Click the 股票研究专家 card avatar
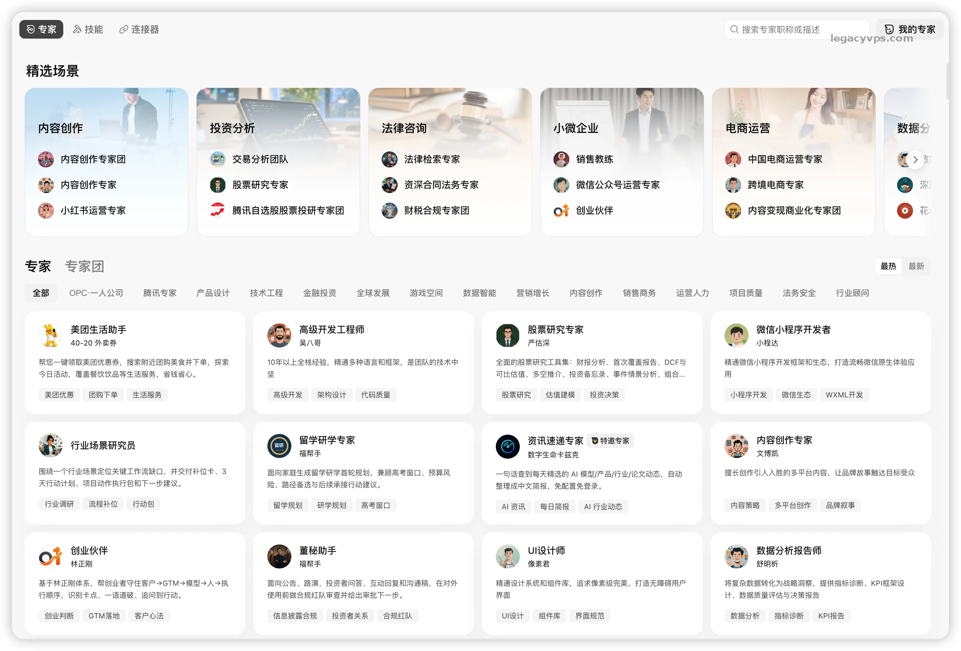 [x=507, y=335]
